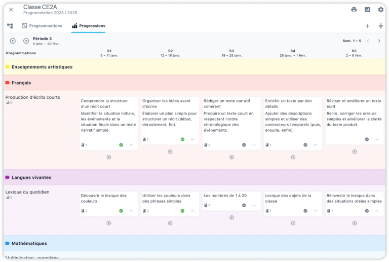Add item below Réviser et améliorer card
The width and height of the screenshot is (389, 262).
355,152
